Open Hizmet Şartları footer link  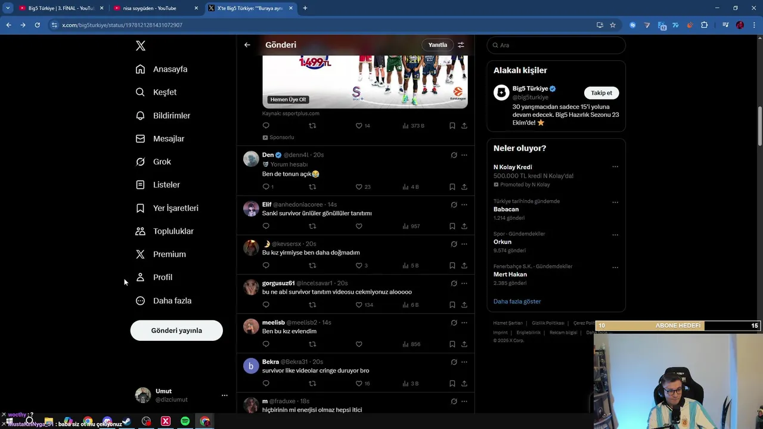click(x=508, y=323)
